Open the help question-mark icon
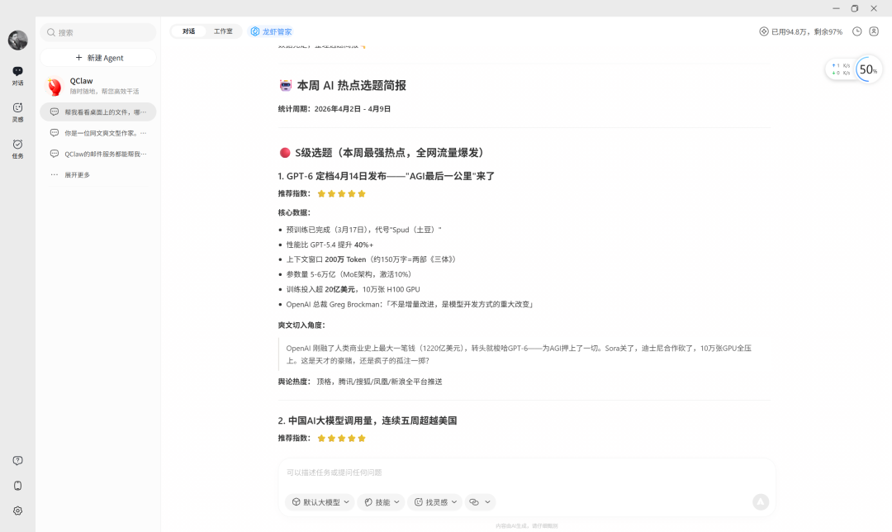This screenshot has height=532, width=892. click(17, 460)
